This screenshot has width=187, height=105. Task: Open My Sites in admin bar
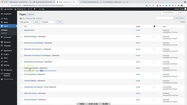[x=8, y=9]
